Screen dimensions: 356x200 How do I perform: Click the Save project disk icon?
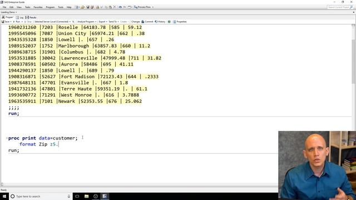coord(88,7)
